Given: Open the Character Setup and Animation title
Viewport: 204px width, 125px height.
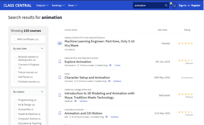Looking at the screenshot, I should [x=87, y=77].
